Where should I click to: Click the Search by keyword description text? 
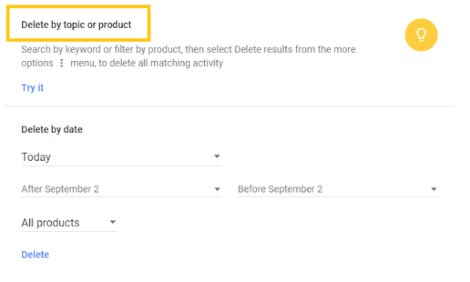(x=188, y=56)
